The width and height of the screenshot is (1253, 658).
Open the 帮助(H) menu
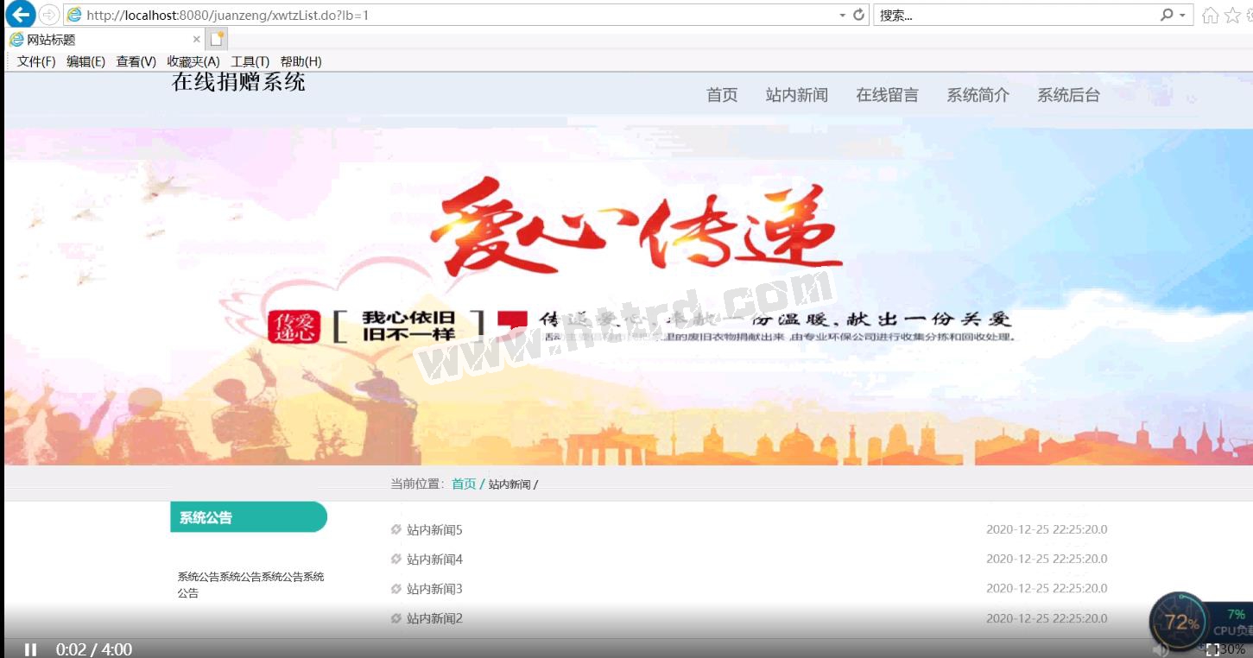(x=301, y=61)
